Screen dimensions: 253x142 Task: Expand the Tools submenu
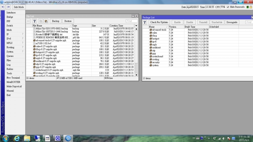click(15, 73)
